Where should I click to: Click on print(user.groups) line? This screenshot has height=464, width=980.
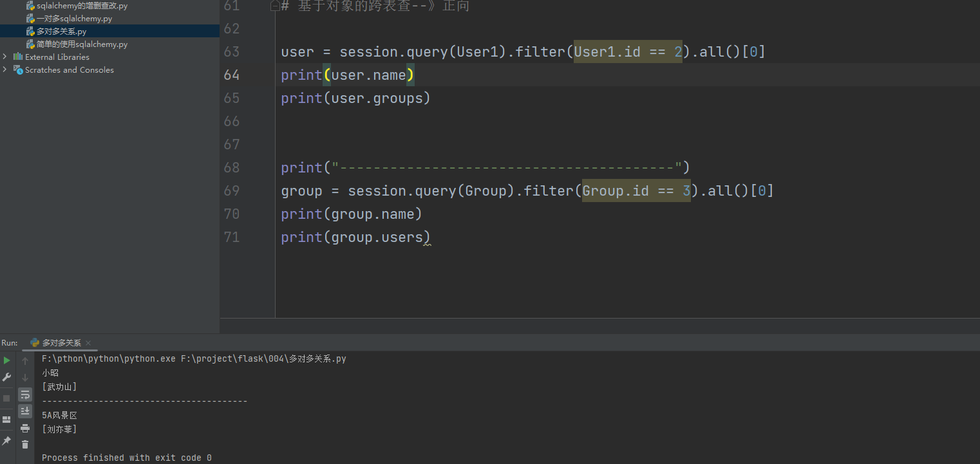click(355, 98)
